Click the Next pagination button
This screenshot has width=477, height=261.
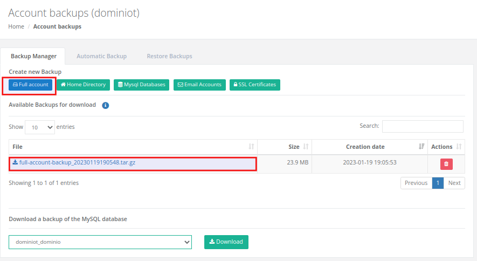(454, 183)
